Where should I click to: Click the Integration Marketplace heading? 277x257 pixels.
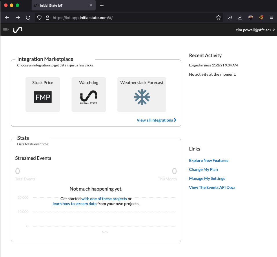tap(45, 59)
